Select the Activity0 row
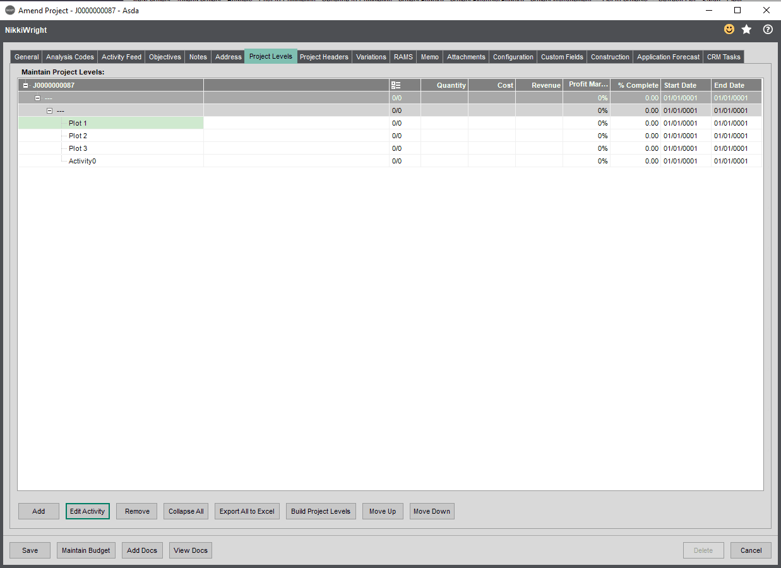 point(390,161)
